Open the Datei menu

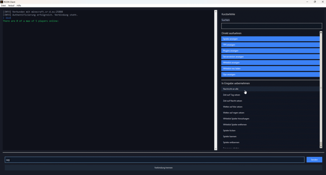[x=4, y=6]
